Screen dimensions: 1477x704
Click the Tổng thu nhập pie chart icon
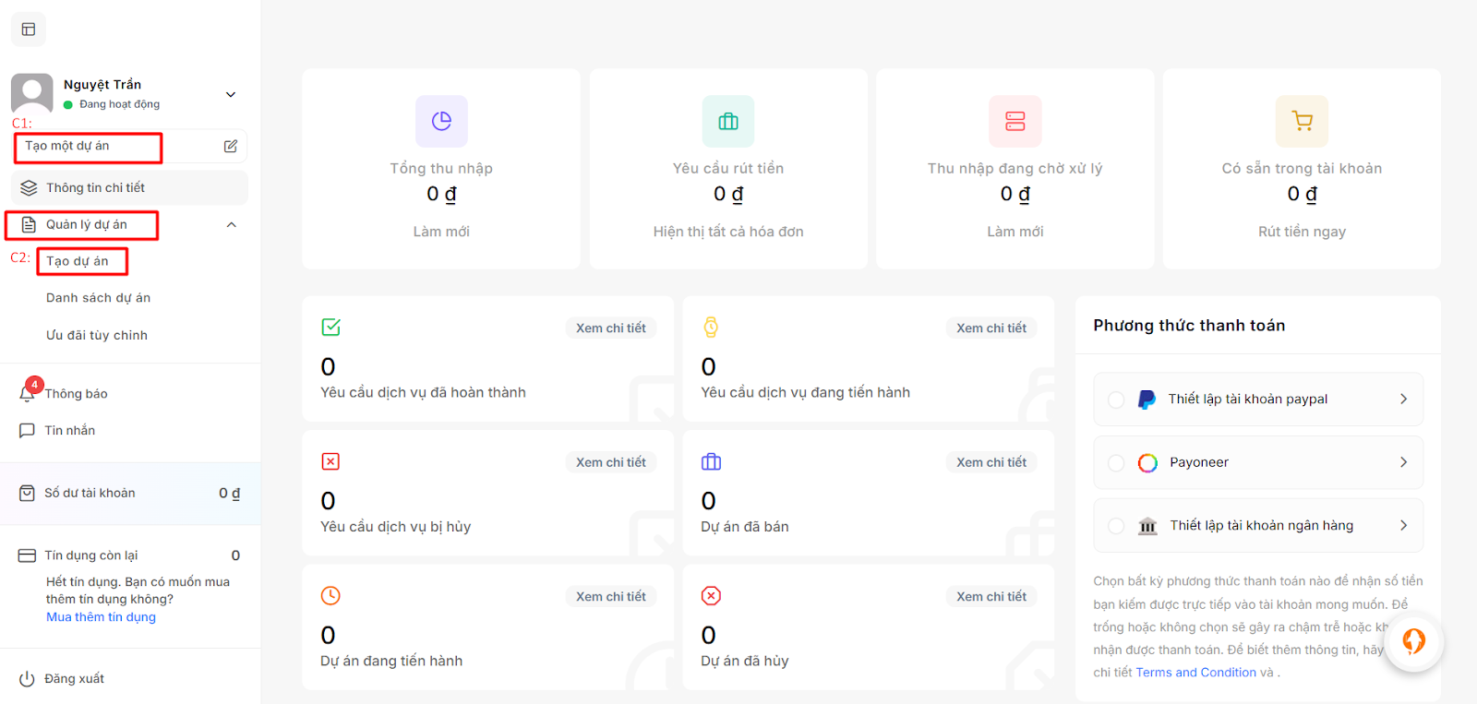click(x=441, y=121)
